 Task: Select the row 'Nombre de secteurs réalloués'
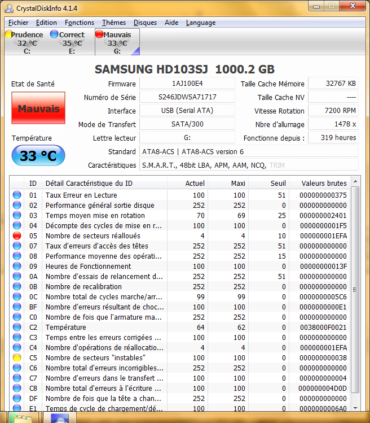(x=180, y=236)
